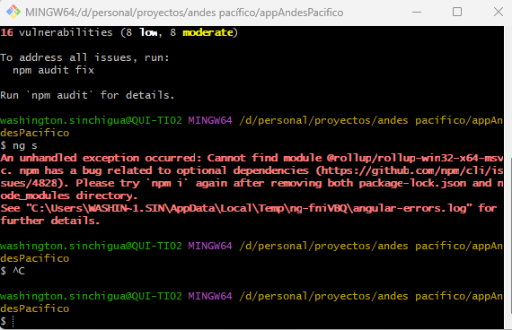Click the 'low' severity word
This screenshot has height=330, width=512.
click(148, 32)
